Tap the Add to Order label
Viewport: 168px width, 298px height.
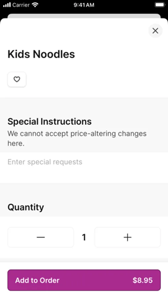point(37,280)
